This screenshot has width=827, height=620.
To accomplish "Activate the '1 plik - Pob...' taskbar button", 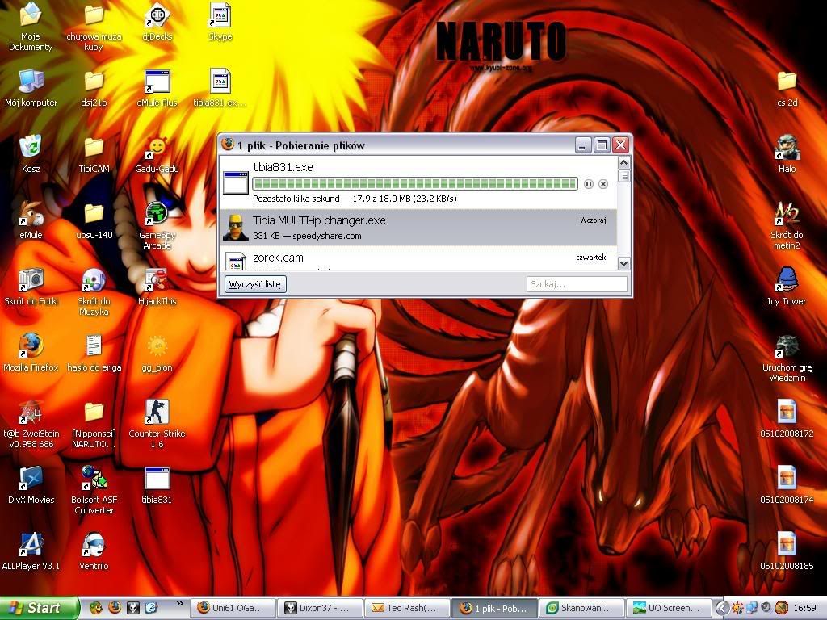I will pos(495,609).
